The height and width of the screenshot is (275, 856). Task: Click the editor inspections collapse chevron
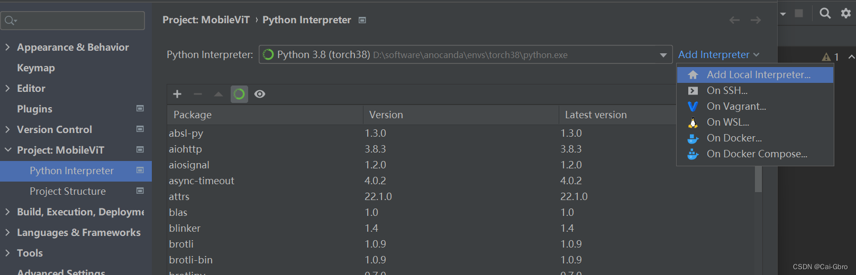(x=851, y=56)
